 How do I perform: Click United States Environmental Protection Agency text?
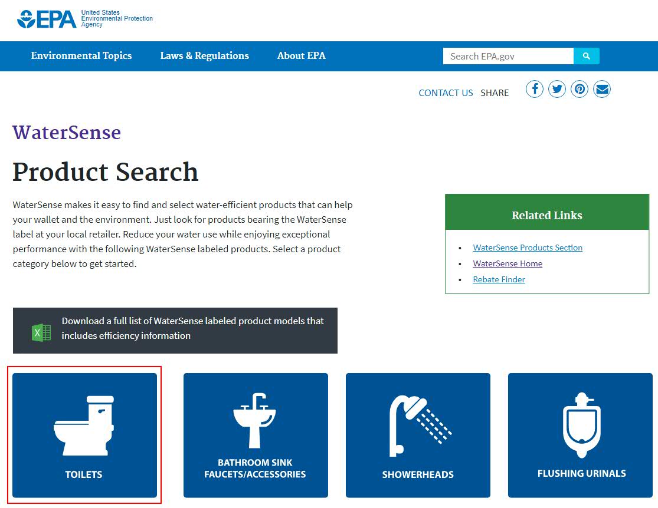click(x=117, y=18)
